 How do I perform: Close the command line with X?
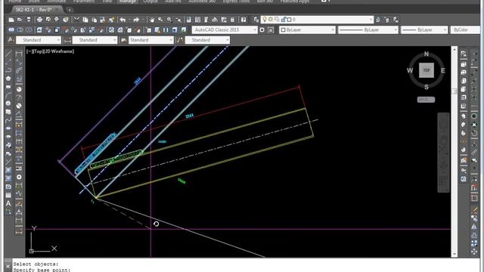(x=8, y=266)
